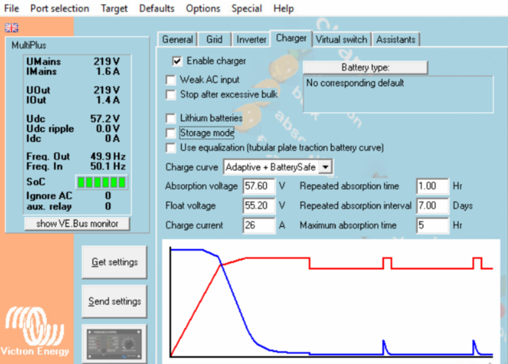508x364 pixels.
Task: Click the Repeated absorption interval field
Action: pyautogui.click(x=432, y=206)
